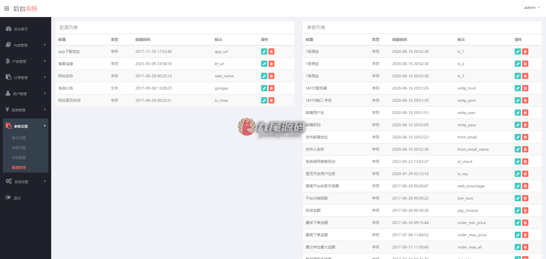Open the admin user dropdown
The width and height of the screenshot is (546, 259).
[x=532, y=8]
